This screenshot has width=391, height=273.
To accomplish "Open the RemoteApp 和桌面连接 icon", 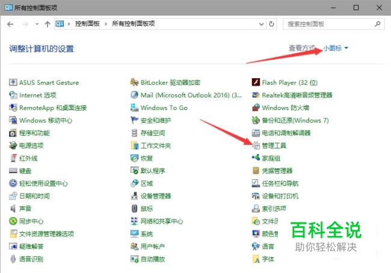I will [x=13, y=108].
